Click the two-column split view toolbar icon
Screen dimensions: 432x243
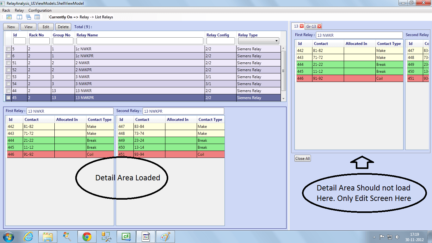(20, 17)
